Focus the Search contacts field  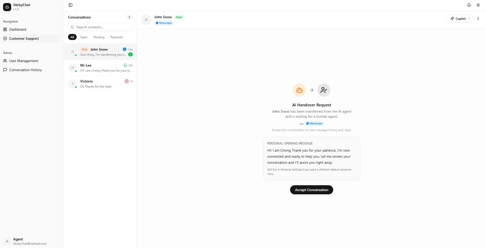click(x=100, y=27)
